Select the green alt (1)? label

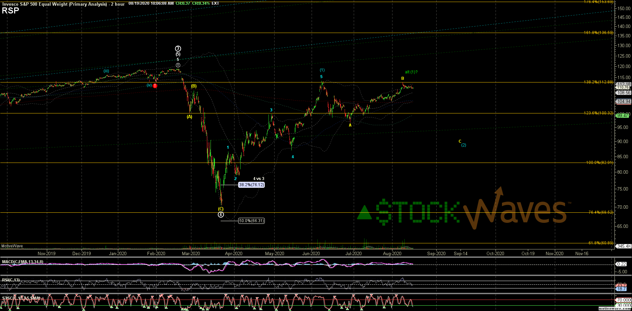[411, 72]
